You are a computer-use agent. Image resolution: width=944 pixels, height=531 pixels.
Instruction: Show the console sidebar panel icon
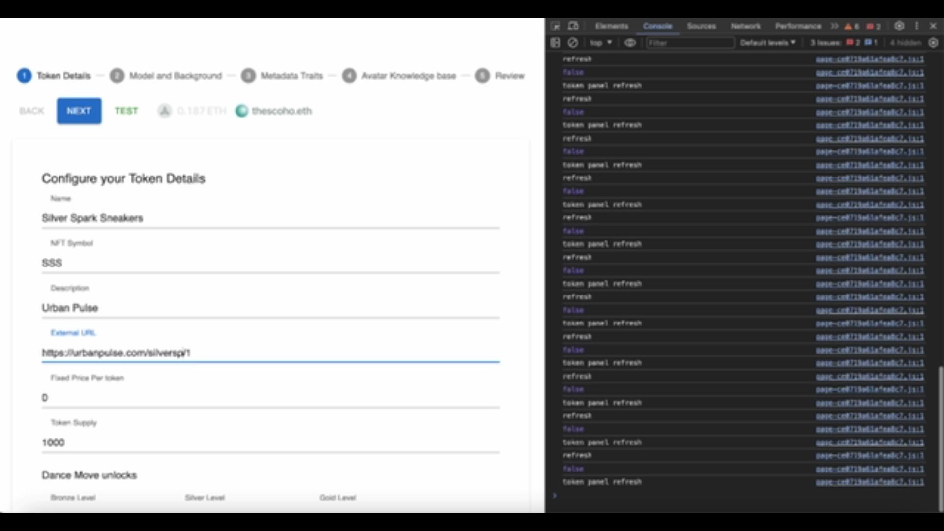point(556,43)
